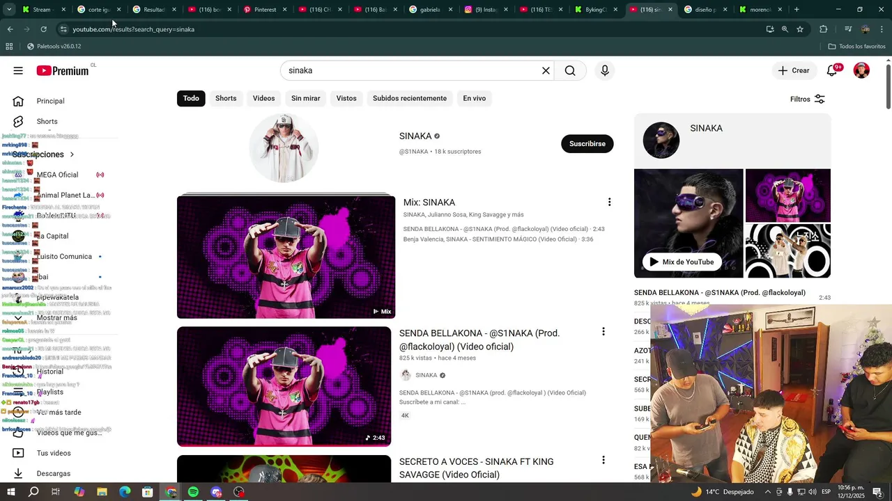This screenshot has width=892, height=501.
Task: Open Mix: SINAKA thumbnail
Action: pos(286,257)
